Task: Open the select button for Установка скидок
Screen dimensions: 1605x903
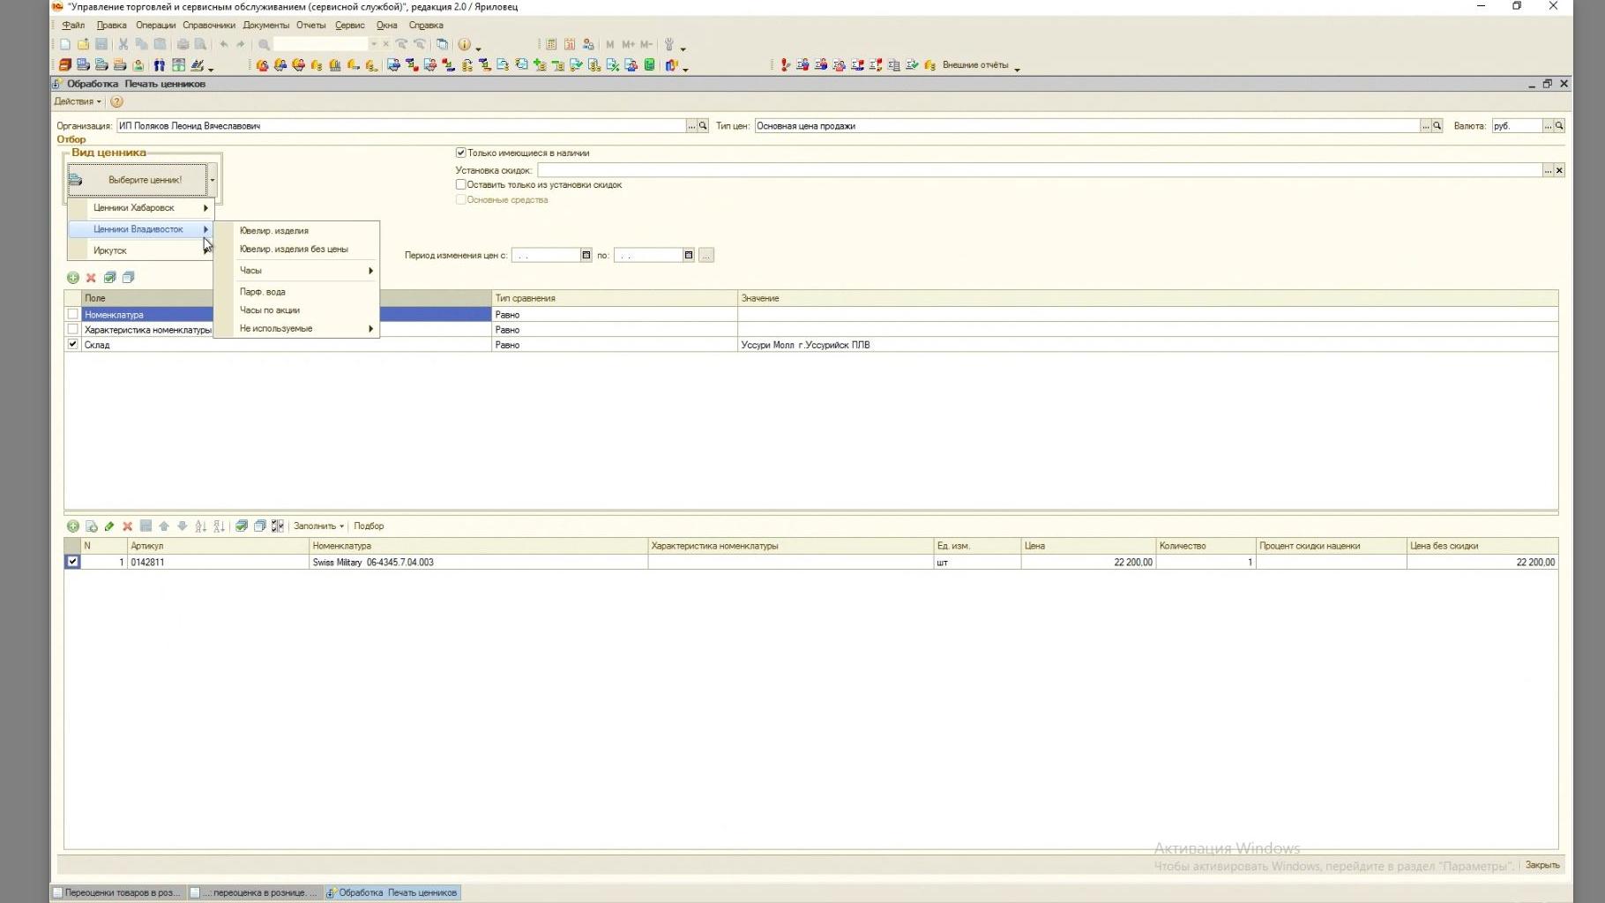Action: (1548, 170)
